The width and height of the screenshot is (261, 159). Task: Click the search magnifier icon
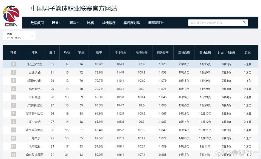click(244, 23)
